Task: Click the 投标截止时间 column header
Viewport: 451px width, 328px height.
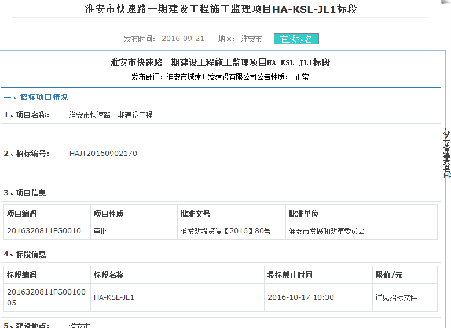Action: pyautogui.click(x=290, y=275)
